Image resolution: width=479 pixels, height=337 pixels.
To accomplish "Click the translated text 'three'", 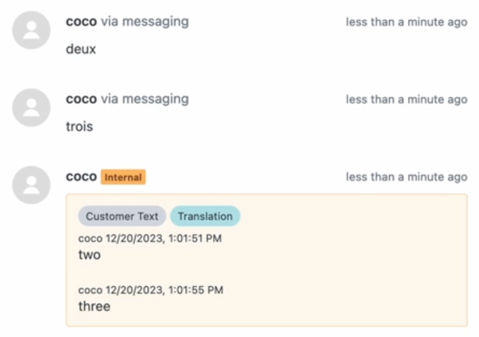I will (x=94, y=306).
